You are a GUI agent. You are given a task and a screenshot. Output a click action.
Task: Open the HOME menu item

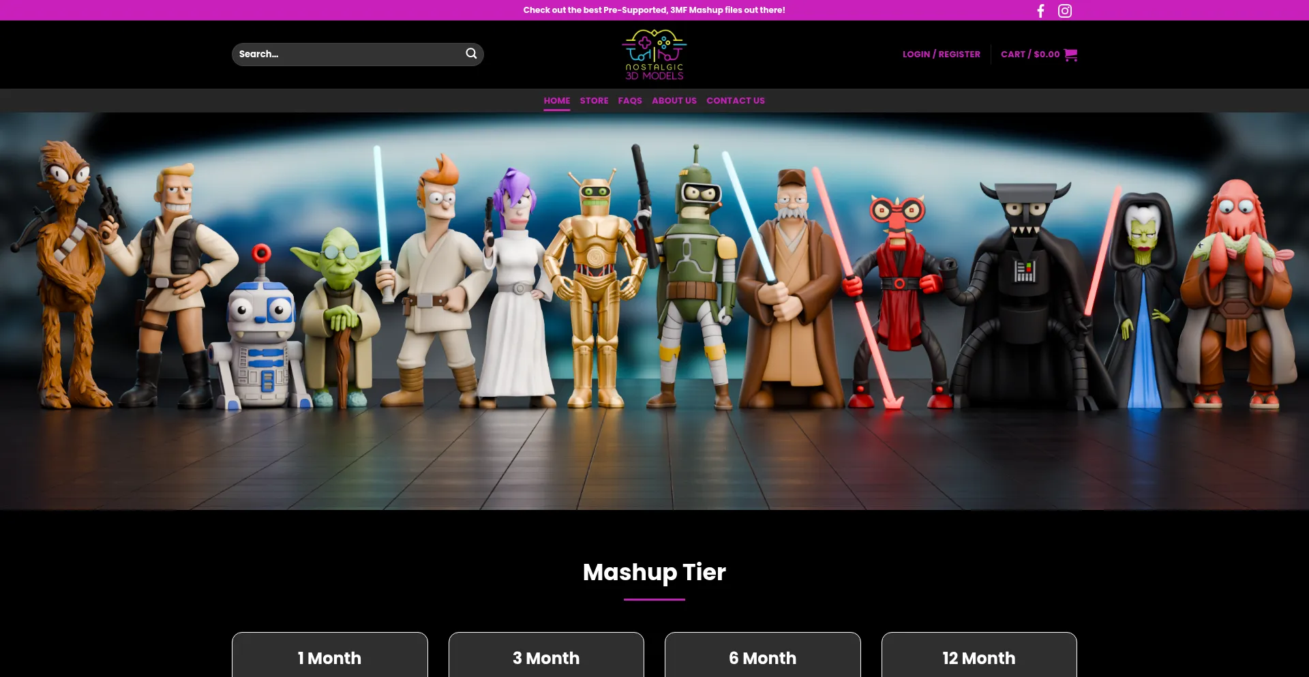(x=557, y=100)
